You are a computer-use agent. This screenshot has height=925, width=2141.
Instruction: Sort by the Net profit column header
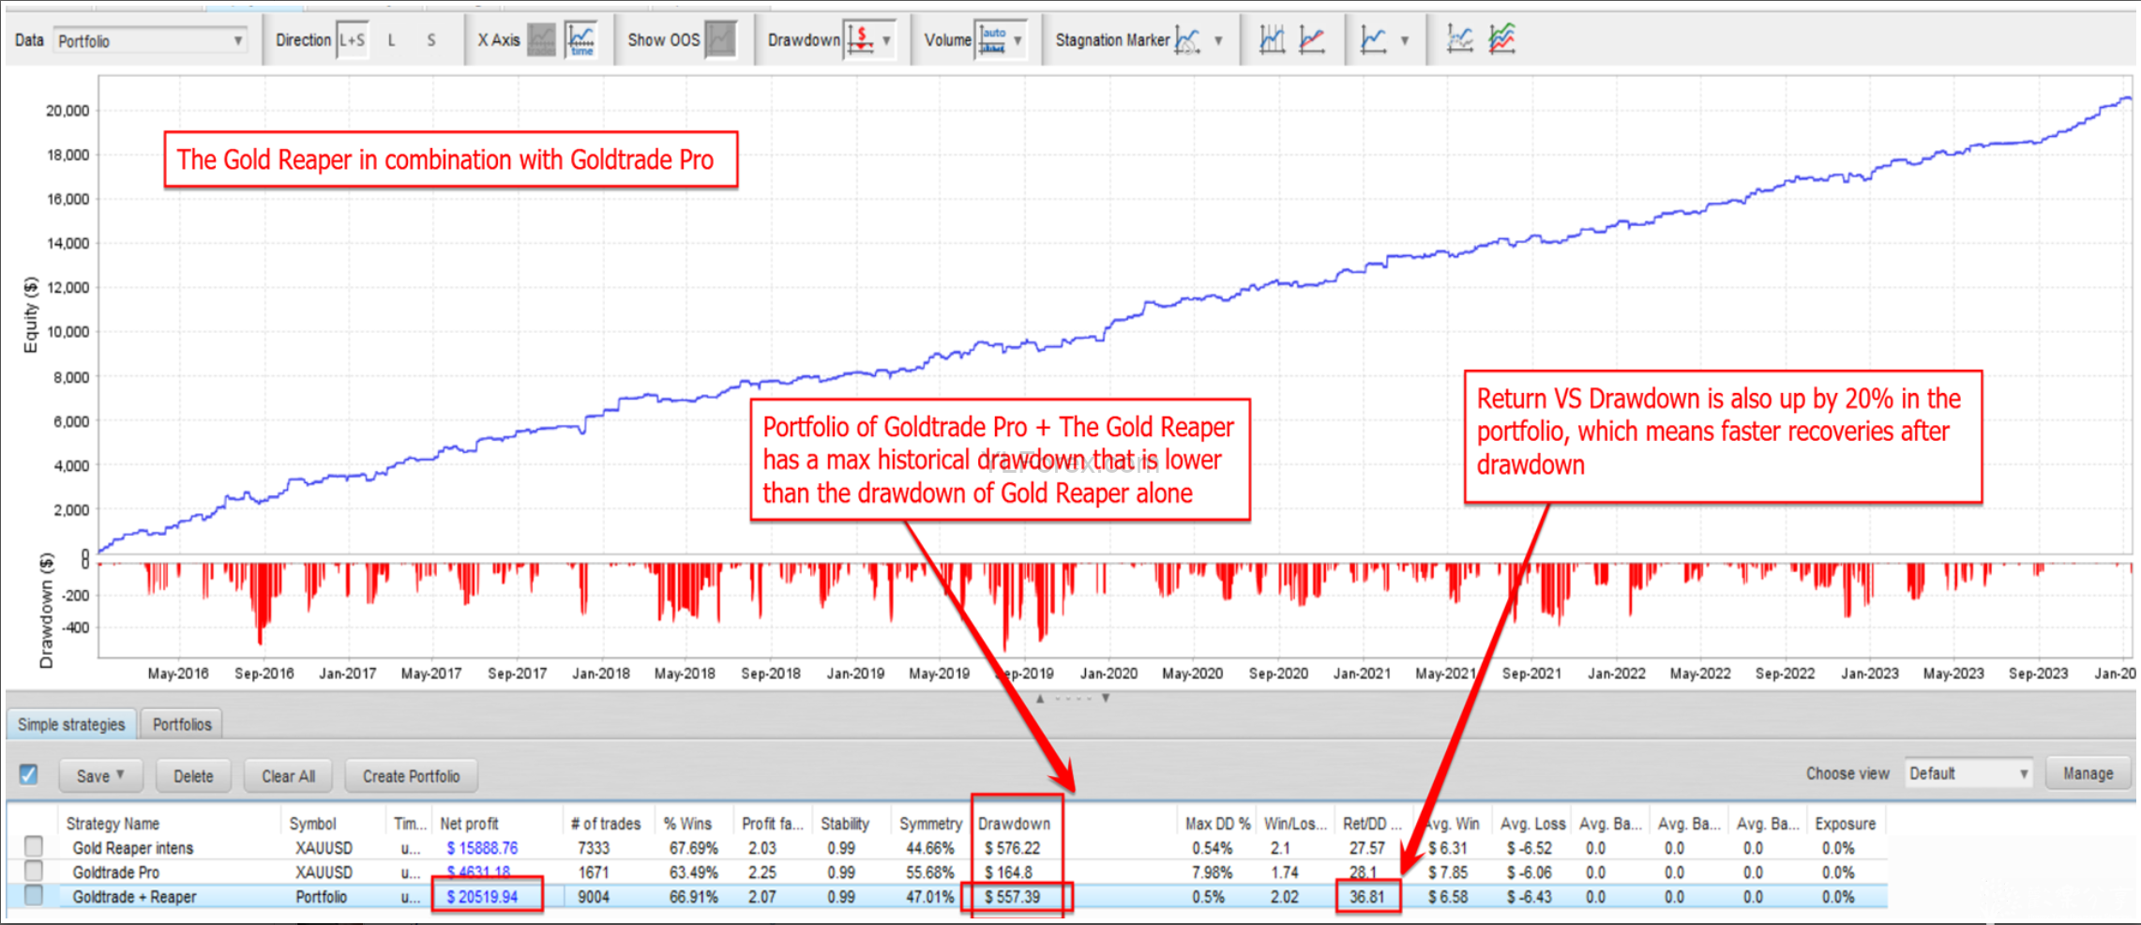(470, 824)
